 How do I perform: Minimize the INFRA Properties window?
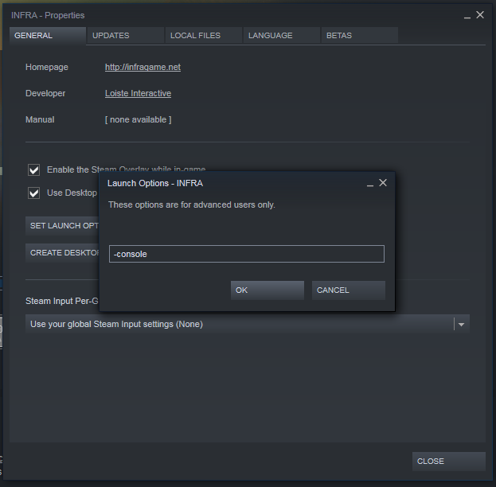(467, 16)
